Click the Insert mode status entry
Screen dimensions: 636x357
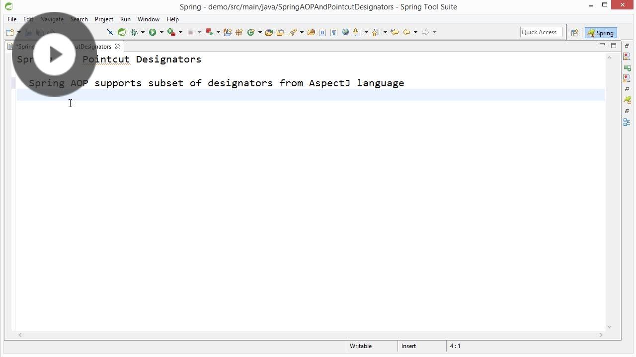[408, 346]
